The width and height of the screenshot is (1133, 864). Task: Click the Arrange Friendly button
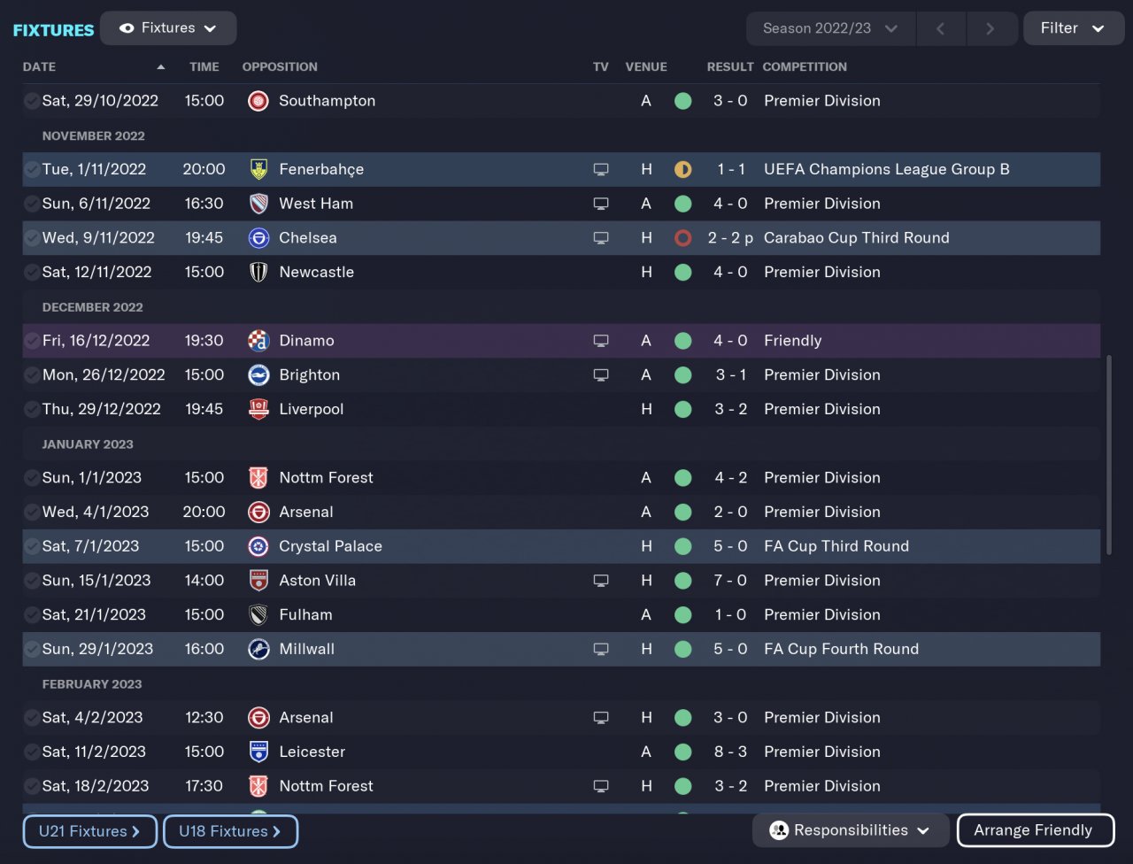coord(1035,830)
